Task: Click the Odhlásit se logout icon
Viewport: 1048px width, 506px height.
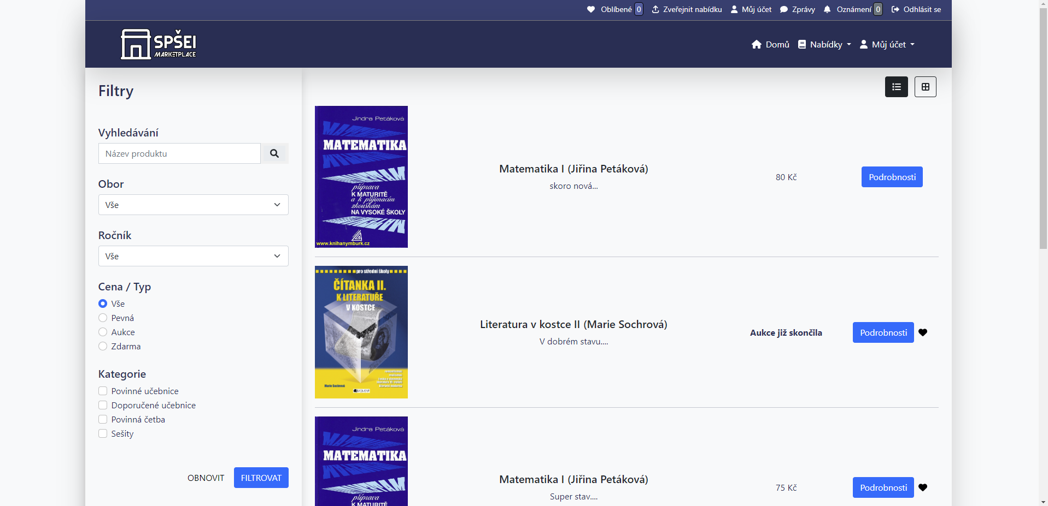Action: click(x=895, y=9)
